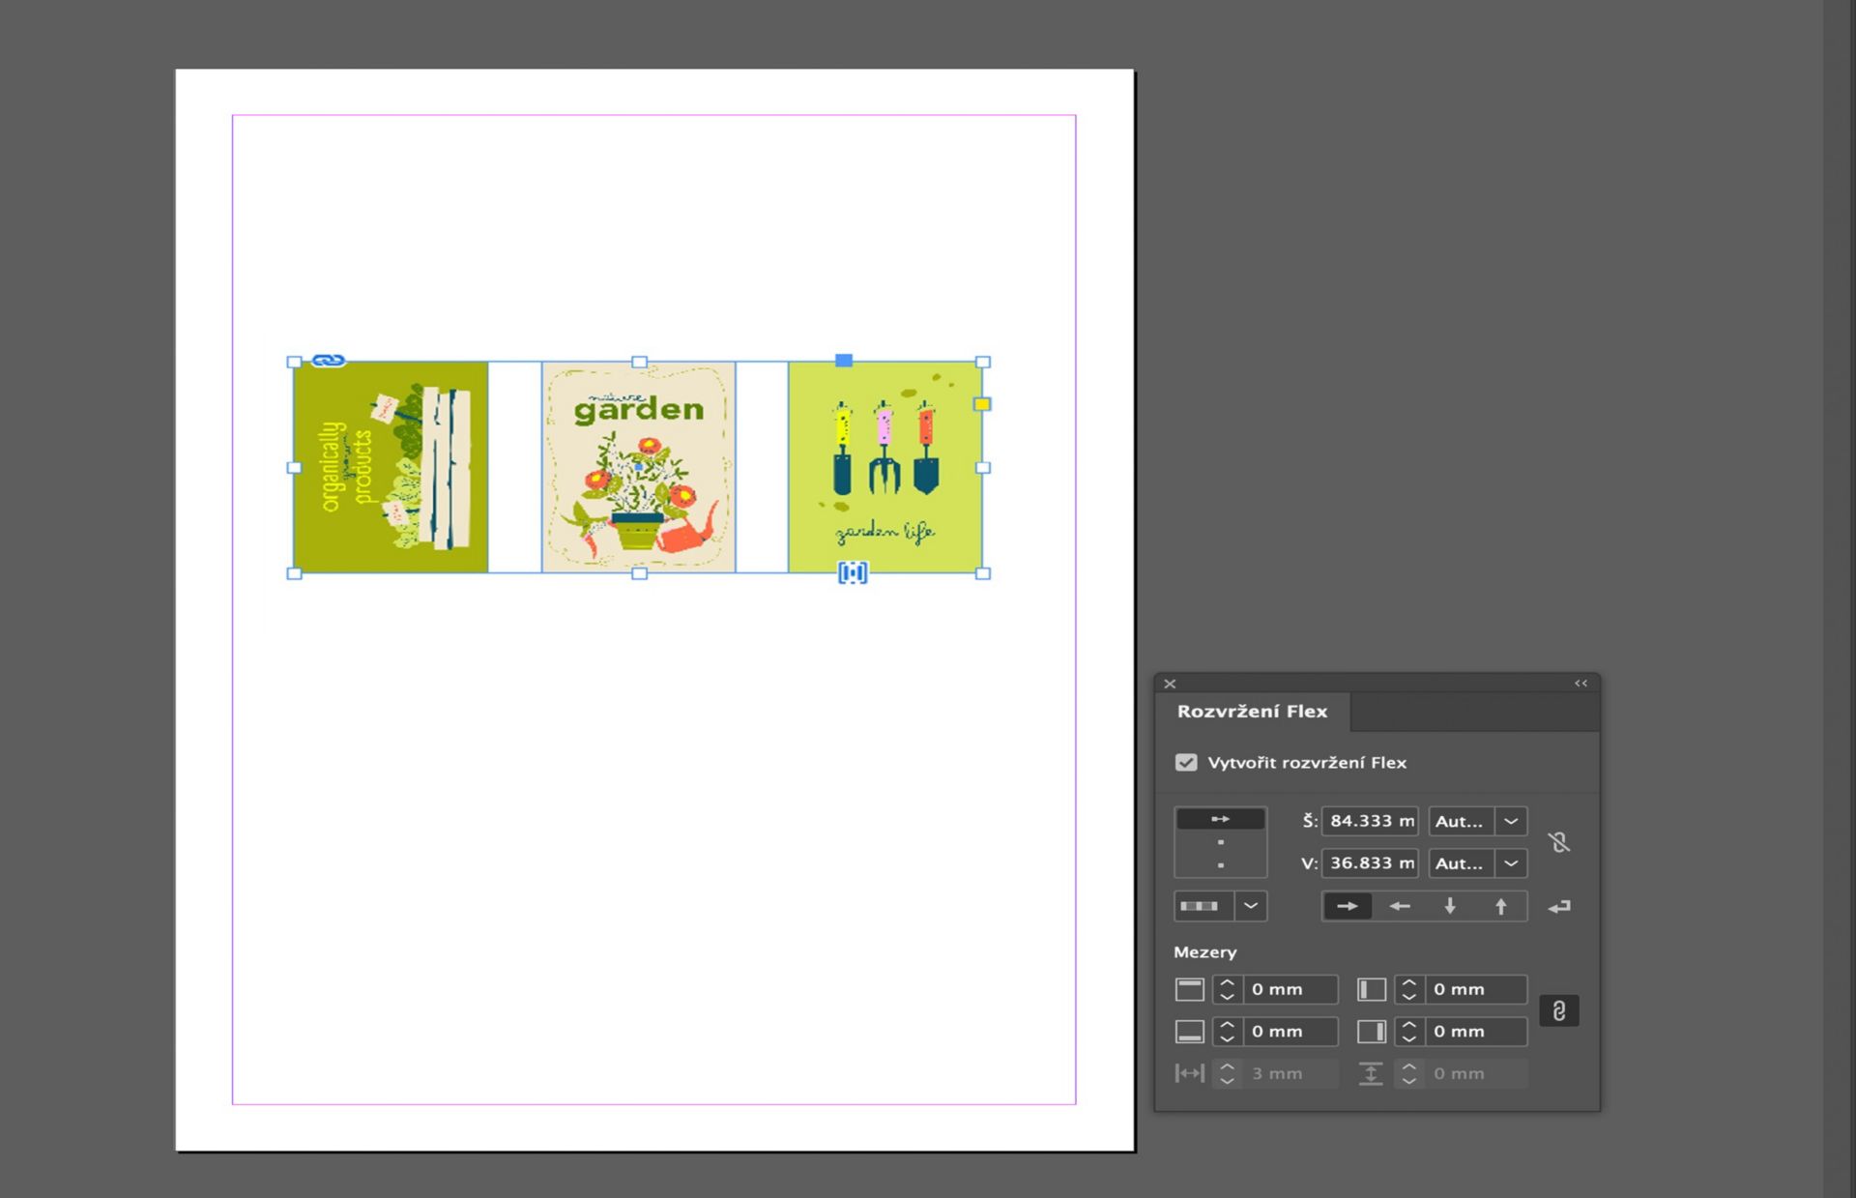Increase top padding stepper value
This screenshot has width=1856, height=1198.
pos(1227,982)
